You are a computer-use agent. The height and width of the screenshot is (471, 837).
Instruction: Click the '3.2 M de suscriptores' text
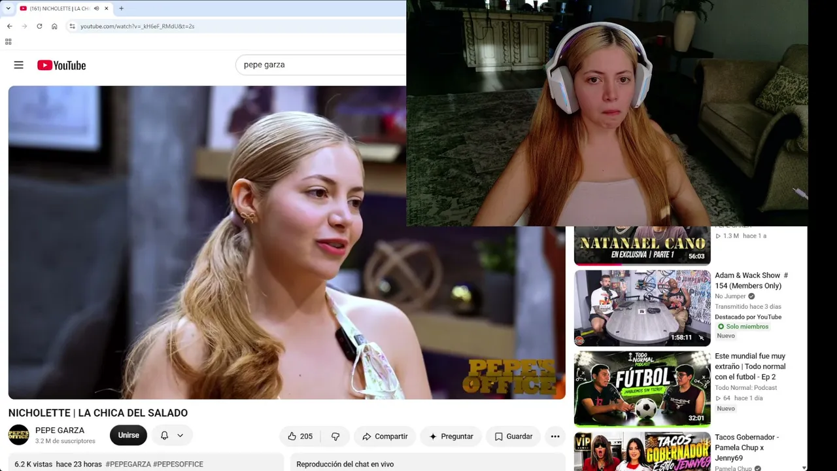tap(65, 442)
